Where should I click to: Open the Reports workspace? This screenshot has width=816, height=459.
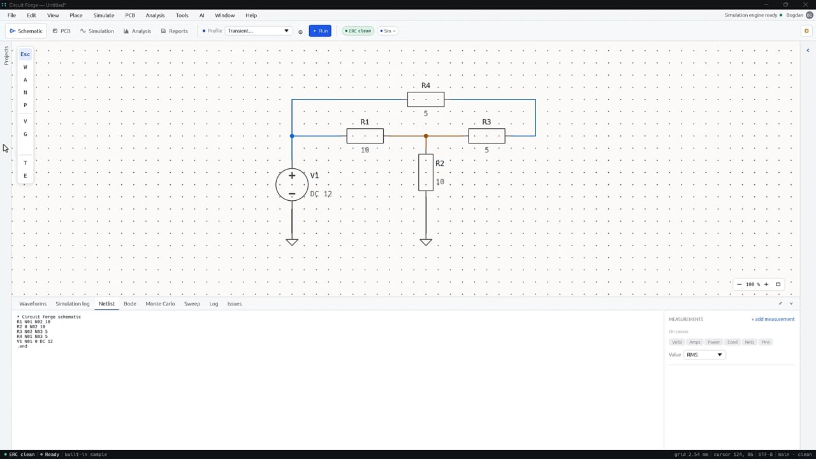point(174,31)
